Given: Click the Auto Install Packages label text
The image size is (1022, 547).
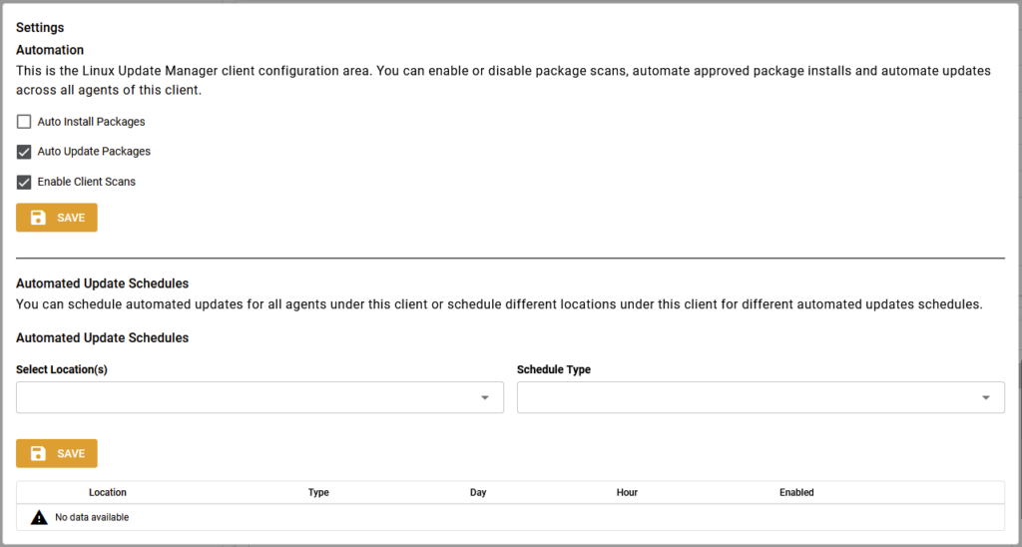Looking at the screenshot, I should (x=91, y=122).
